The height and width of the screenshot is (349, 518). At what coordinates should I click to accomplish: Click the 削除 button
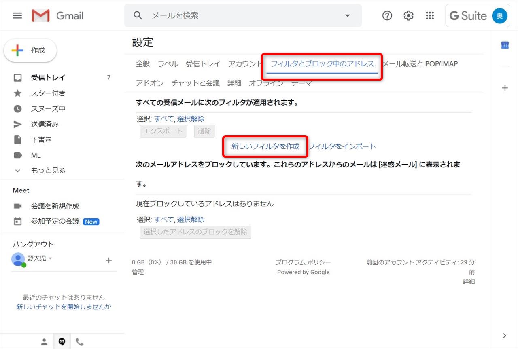204,131
